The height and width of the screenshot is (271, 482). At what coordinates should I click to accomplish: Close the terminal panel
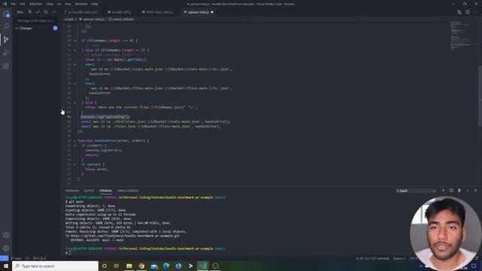coord(475,190)
